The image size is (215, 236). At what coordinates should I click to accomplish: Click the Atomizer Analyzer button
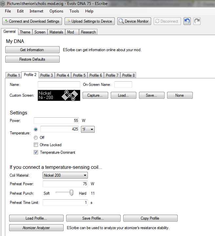(x=36, y=228)
